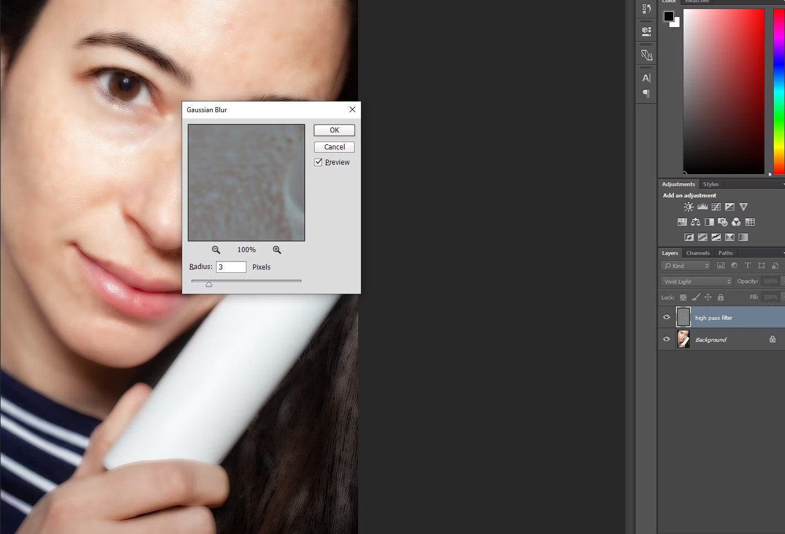Open the Opacity value dropdown
785x534 pixels.
(x=781, y=281)
